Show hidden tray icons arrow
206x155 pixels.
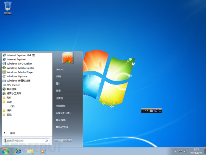click(x=176, y=151)
